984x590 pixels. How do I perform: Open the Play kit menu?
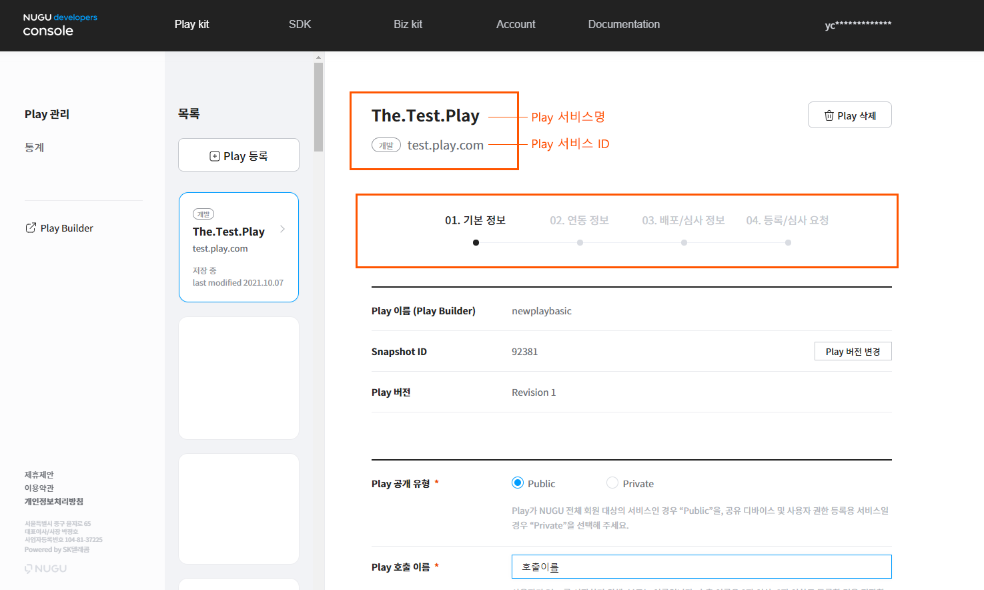[191, 25]
